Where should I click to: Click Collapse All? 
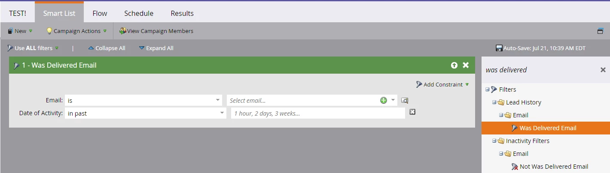point(107,48)
